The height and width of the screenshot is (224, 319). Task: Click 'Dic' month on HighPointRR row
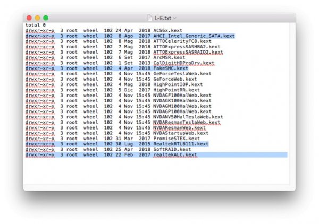[129, 90]
